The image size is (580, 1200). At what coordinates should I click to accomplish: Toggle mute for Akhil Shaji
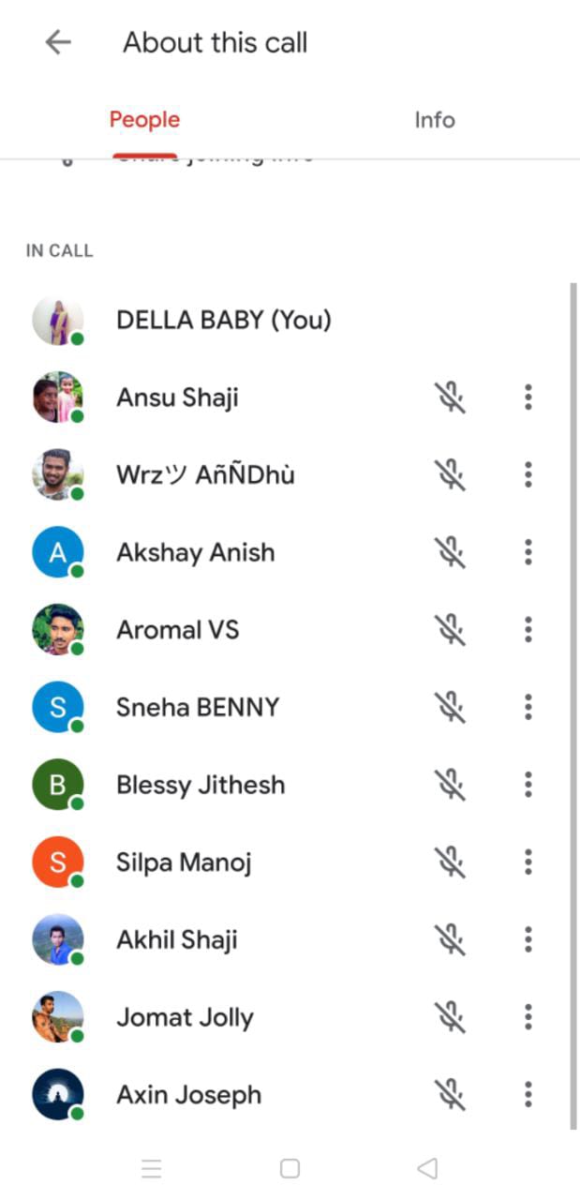pos(451,938)
